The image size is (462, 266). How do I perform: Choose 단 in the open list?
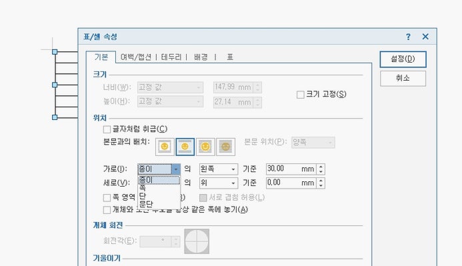(x=159, y=195)
